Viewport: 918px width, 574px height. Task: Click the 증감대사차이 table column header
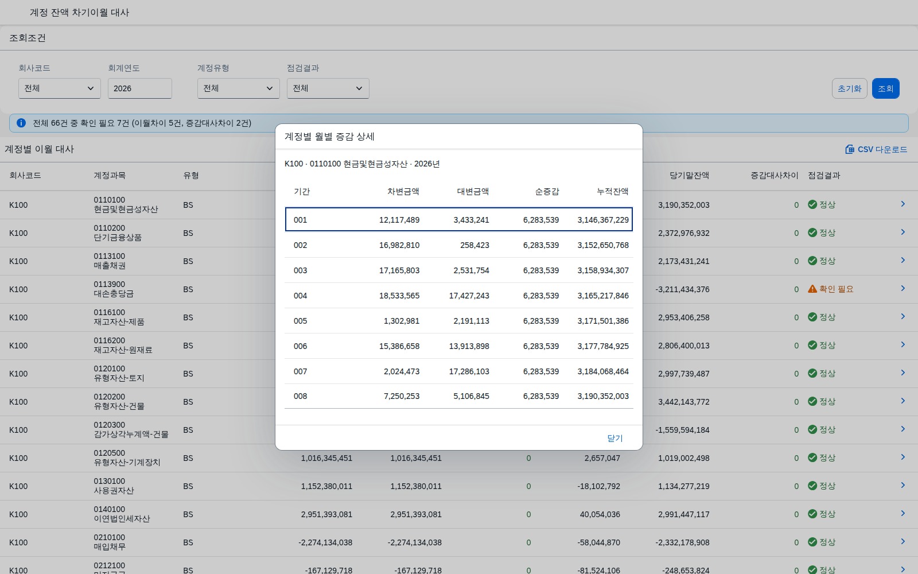click(775, 176)
